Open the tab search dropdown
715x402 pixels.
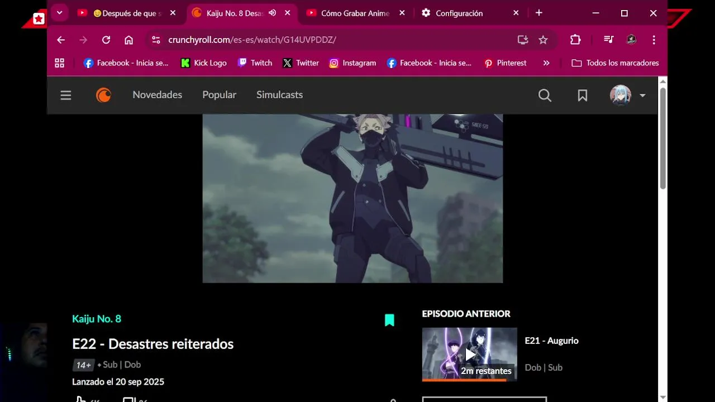pos(59,13)
